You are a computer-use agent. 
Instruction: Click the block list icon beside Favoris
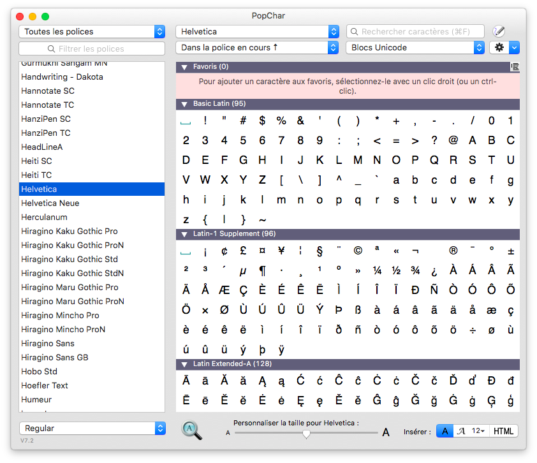(514, 67)
